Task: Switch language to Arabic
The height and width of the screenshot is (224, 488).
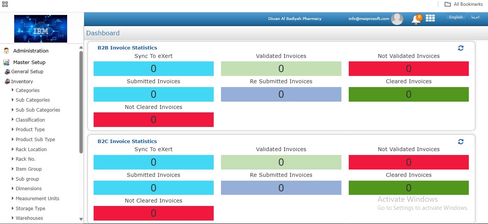Action: click(475, 17)
